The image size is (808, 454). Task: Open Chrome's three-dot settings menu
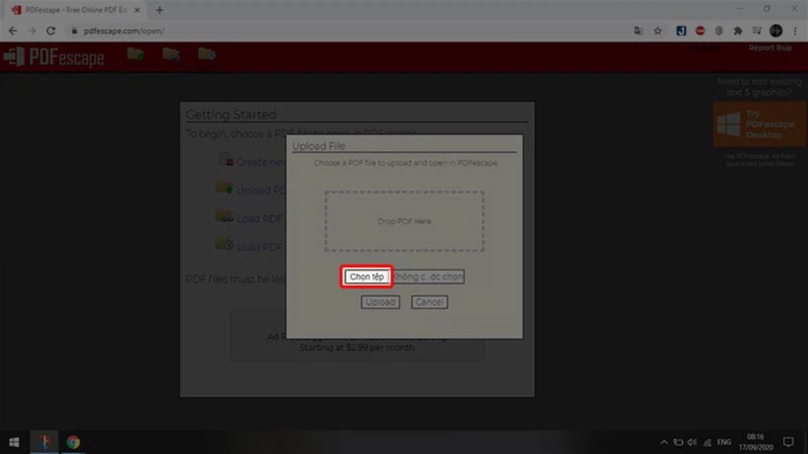[795, 31]
